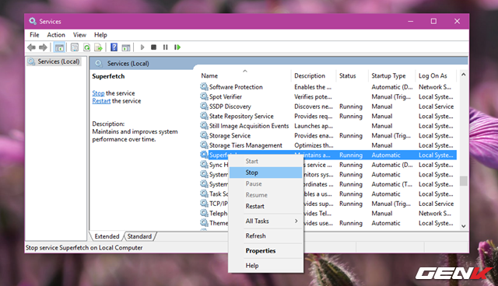Open the Action menu
Screen dimensions: 498x286
click(x=56, y=35)
